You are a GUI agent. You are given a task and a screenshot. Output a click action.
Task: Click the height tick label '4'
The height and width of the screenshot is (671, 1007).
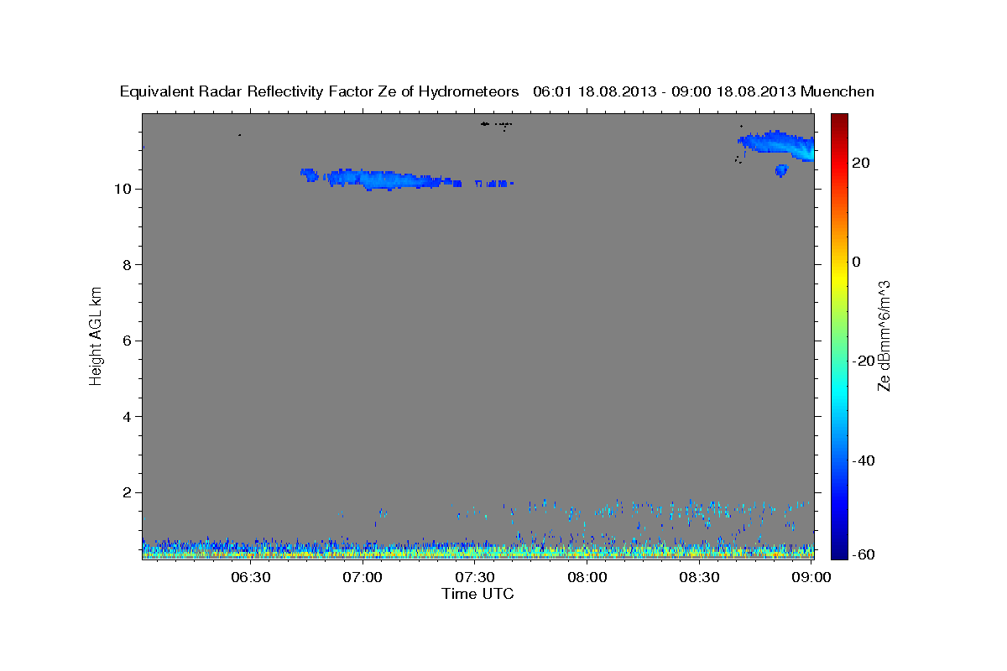pos(128,417)
